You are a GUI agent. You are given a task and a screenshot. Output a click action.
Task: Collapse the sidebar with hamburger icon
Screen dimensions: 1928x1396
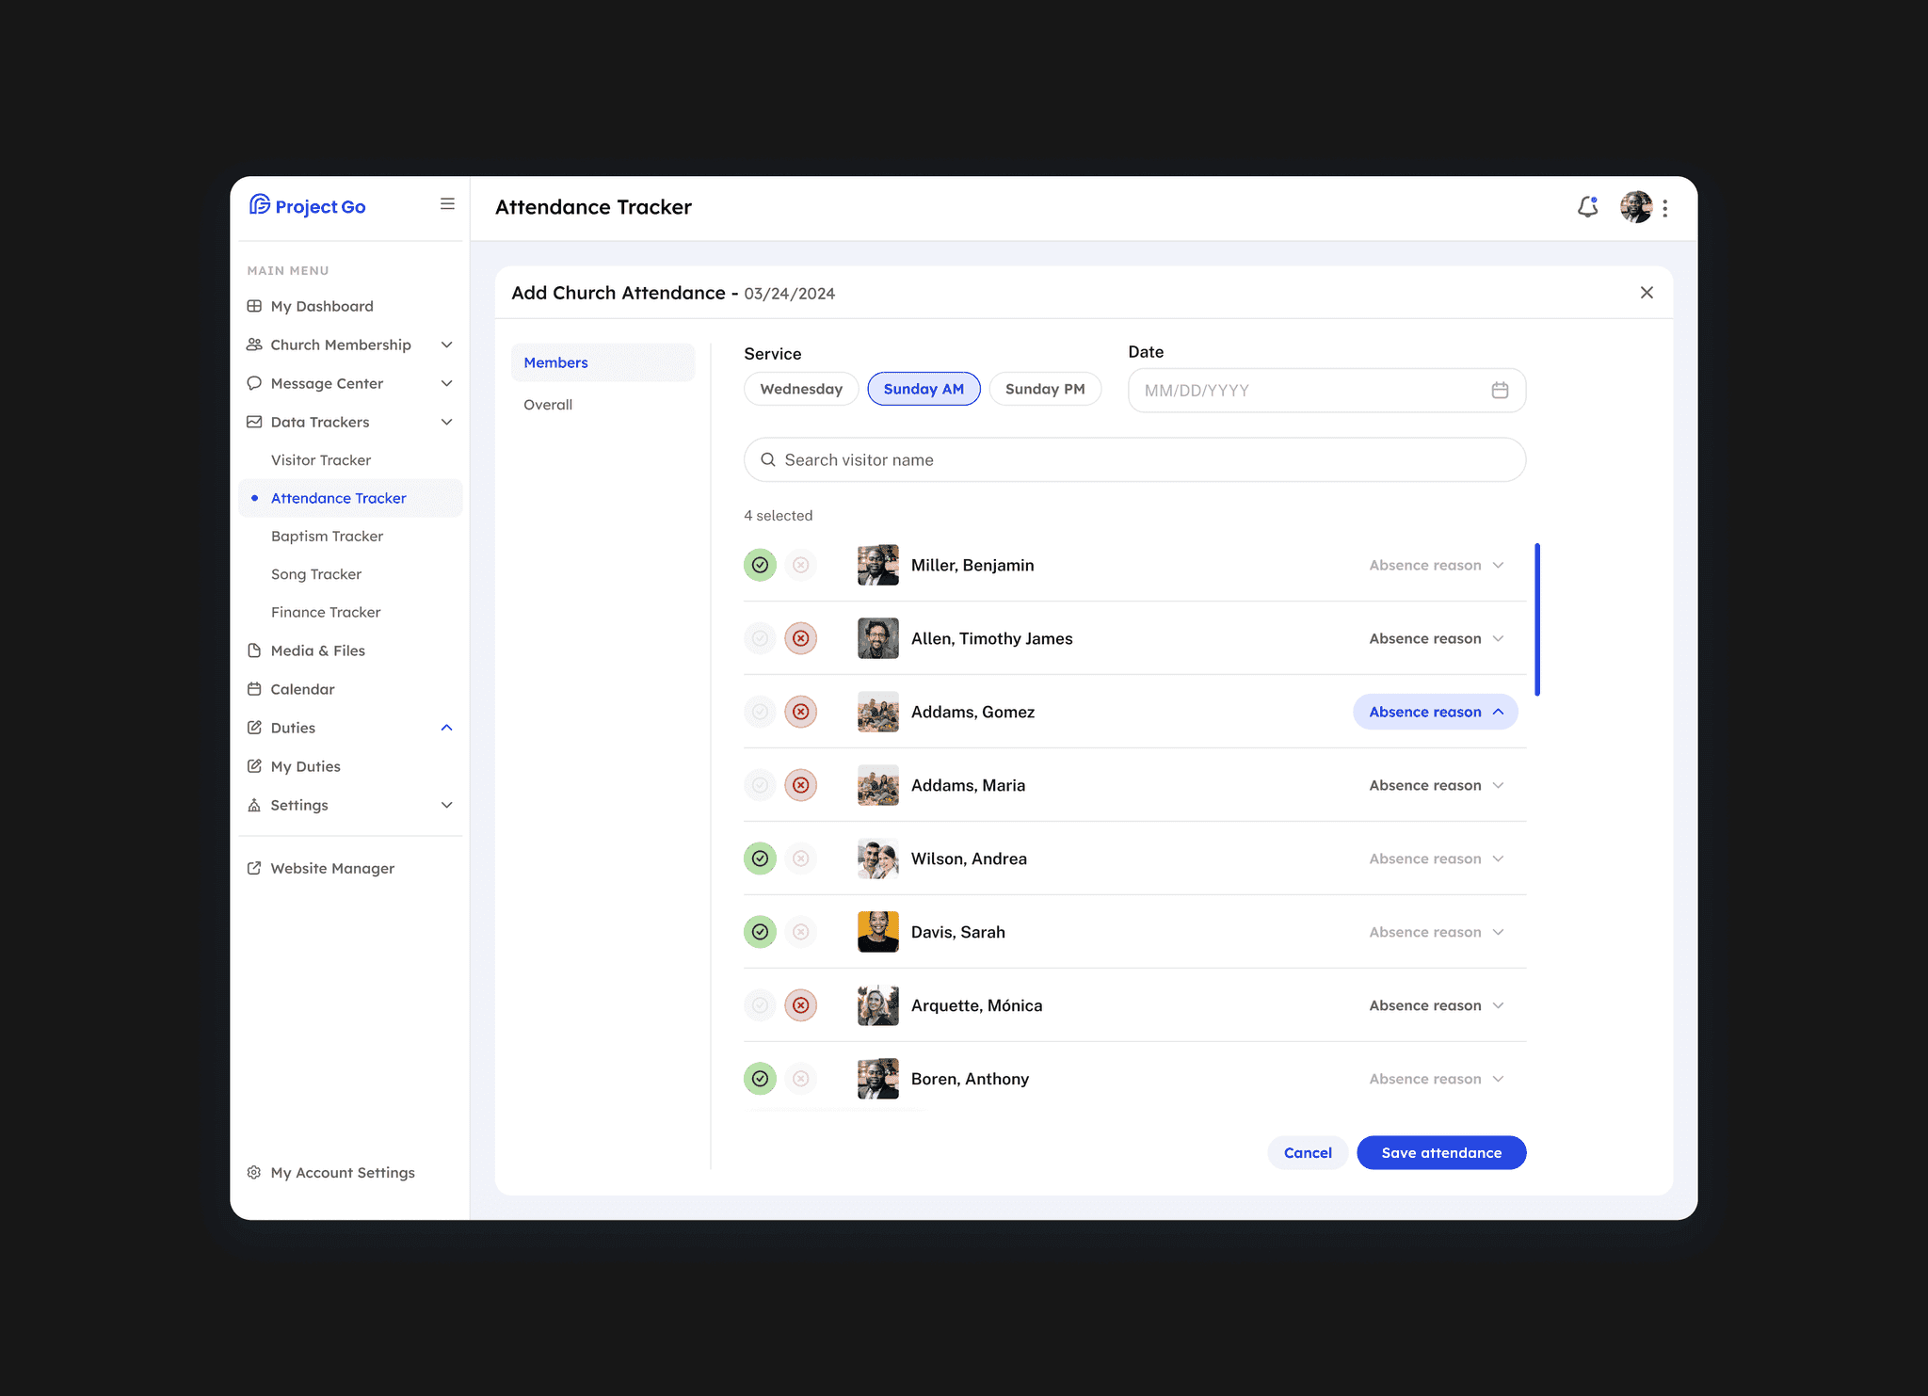click(x=447, y=204)
